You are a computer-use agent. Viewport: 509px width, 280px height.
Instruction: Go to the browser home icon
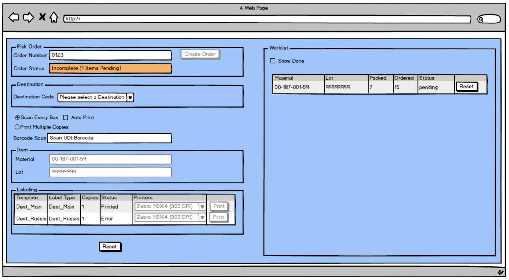(x=54, y=17)
